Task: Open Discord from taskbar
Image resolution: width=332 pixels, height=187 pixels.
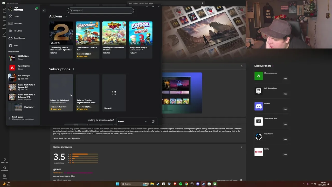Action: pyautogui.click(x=198, y=184)
